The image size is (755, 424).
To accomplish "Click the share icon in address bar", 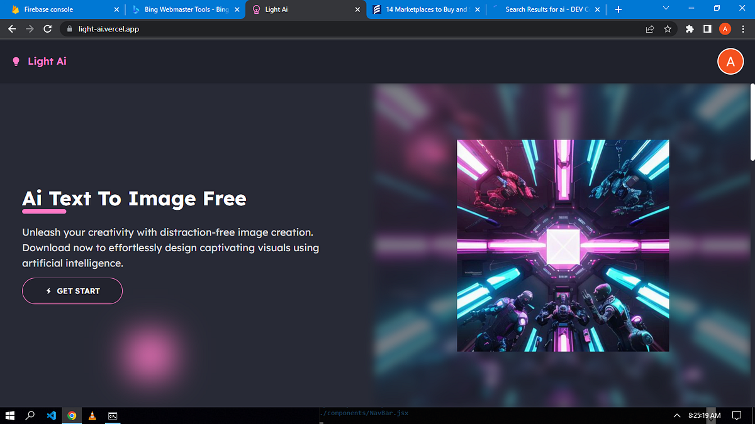I will click(649, 29).
